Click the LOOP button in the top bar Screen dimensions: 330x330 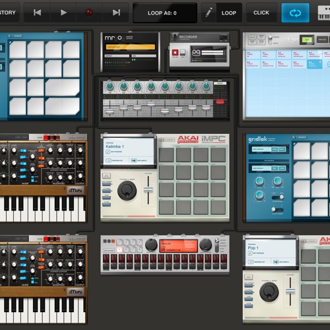point(229,13)
